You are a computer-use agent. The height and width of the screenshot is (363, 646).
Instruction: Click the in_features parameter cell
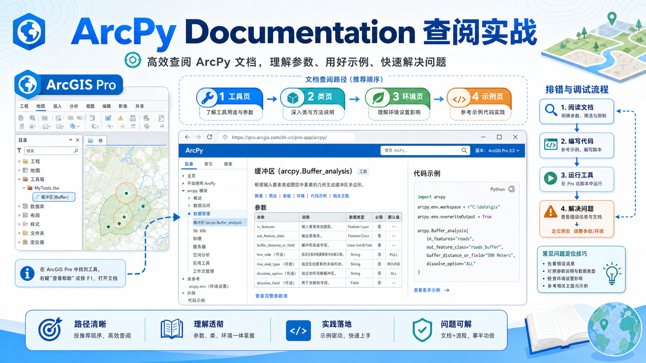tap(277, 226)
